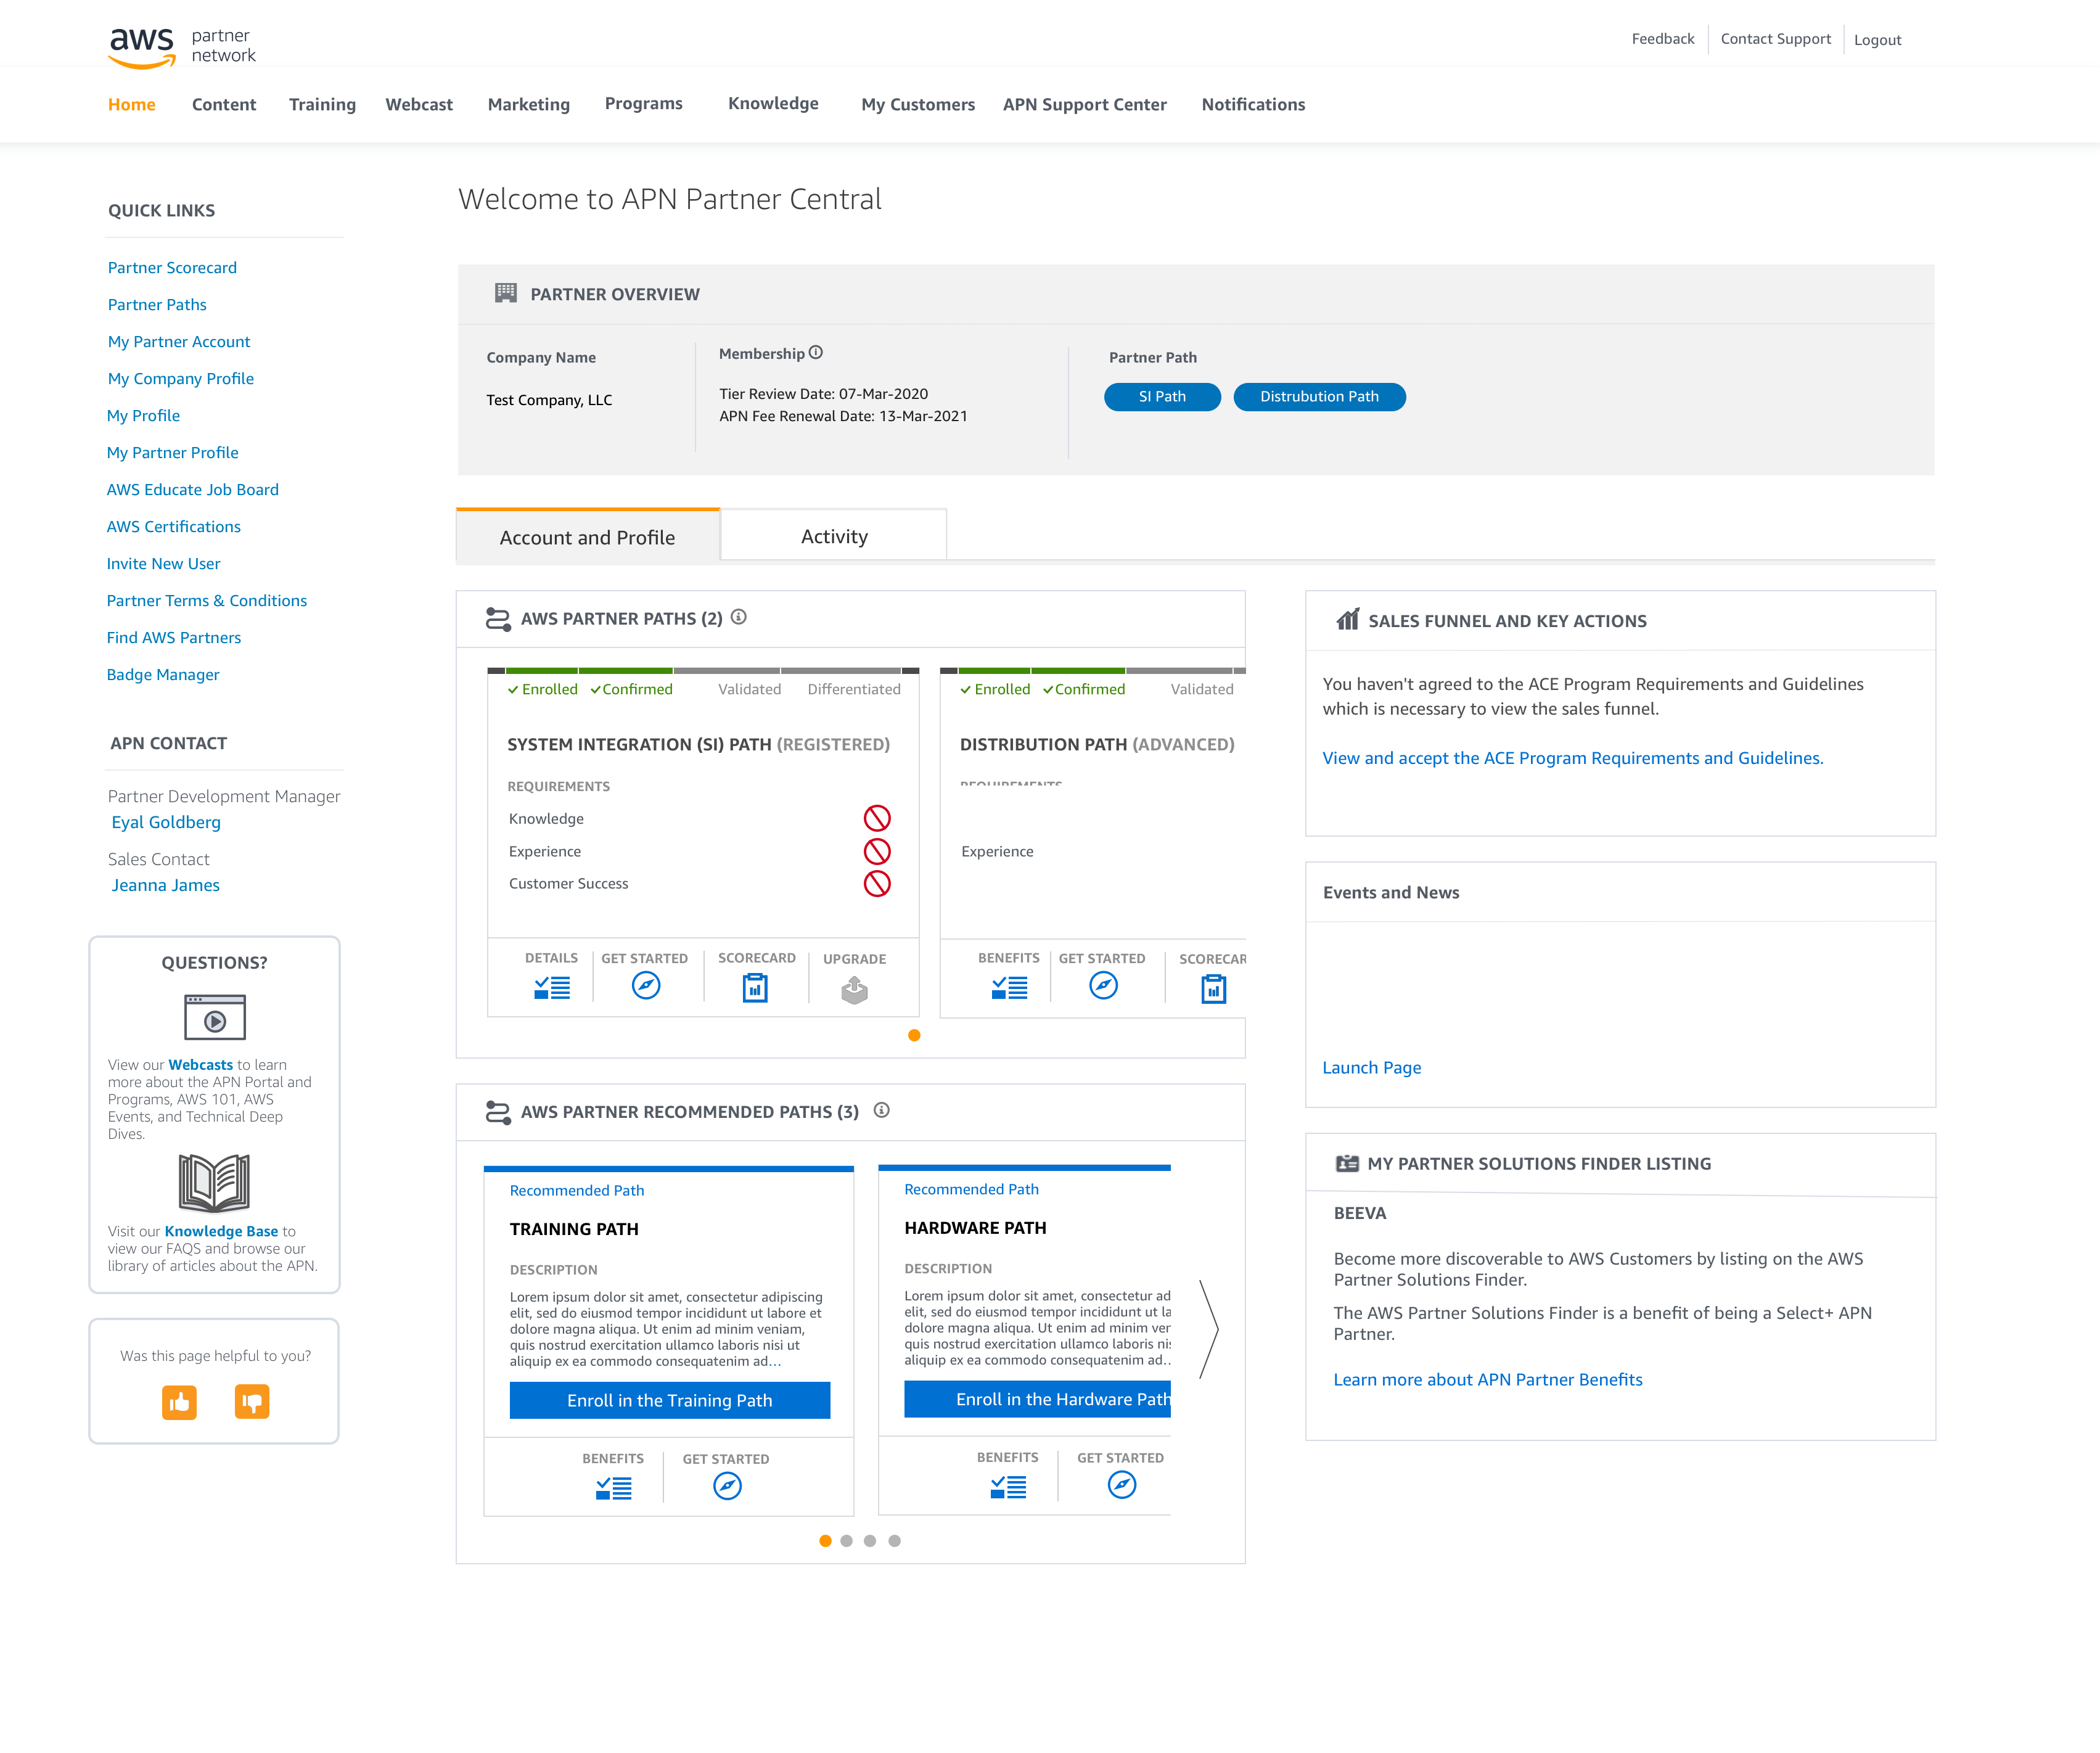Screen dimensions: 2100x1753
Task: Open Training Path Benefits checklist icon
Action: pos(613,1488)
